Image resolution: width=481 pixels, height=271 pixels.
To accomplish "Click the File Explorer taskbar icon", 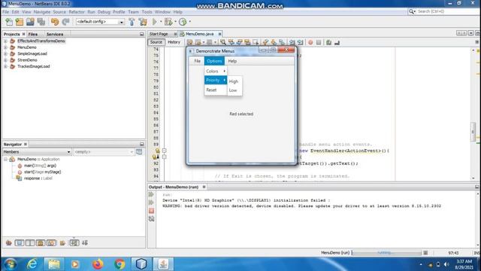I will pyautogui.click(x=54, y=264).
